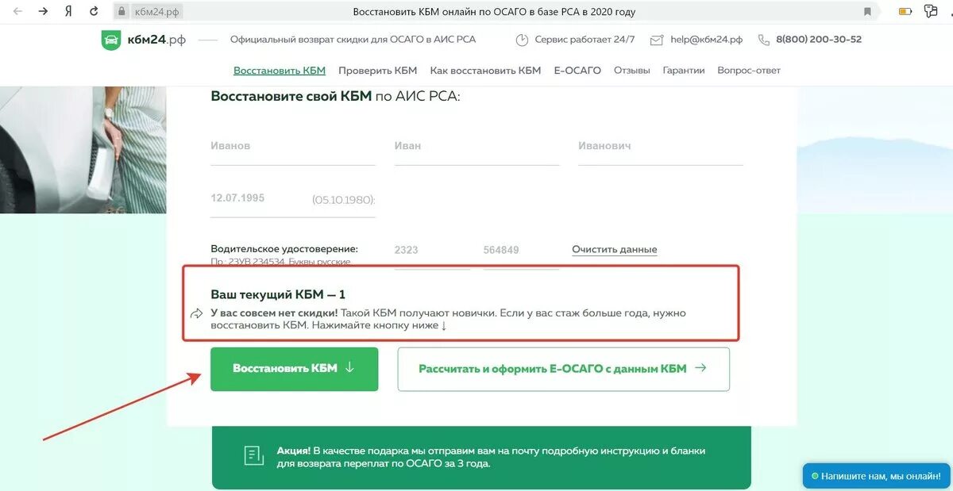This screenshot has width=953, height=491.
Task: Click the heading Ваш текущий КБМ — 1
Action: coord(278,294)
